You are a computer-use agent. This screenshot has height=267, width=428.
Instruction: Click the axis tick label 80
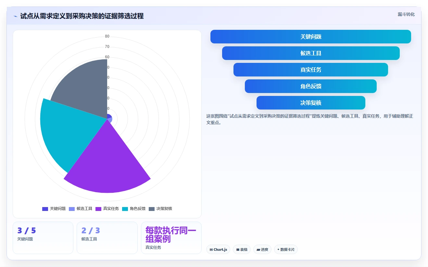point(107,36)
